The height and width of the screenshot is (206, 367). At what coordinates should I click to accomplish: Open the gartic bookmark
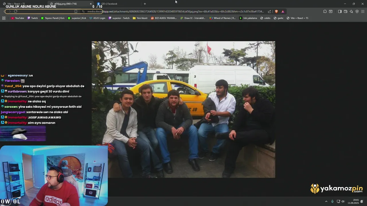click(278, 18)
